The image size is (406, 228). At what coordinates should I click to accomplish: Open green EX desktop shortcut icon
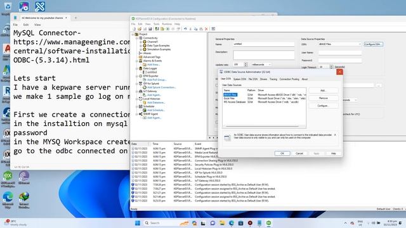tap(8, 179)
